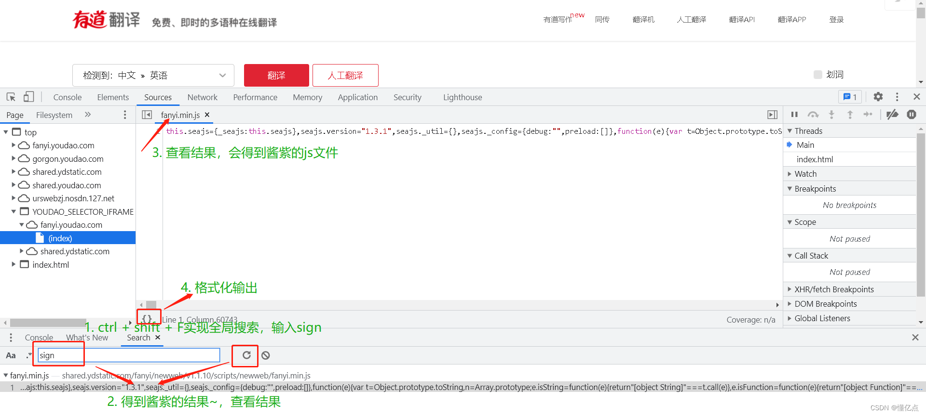This screenshot has width=926, height=416.
Task: Switch to the Elements tab
Action: coord(113,97)
